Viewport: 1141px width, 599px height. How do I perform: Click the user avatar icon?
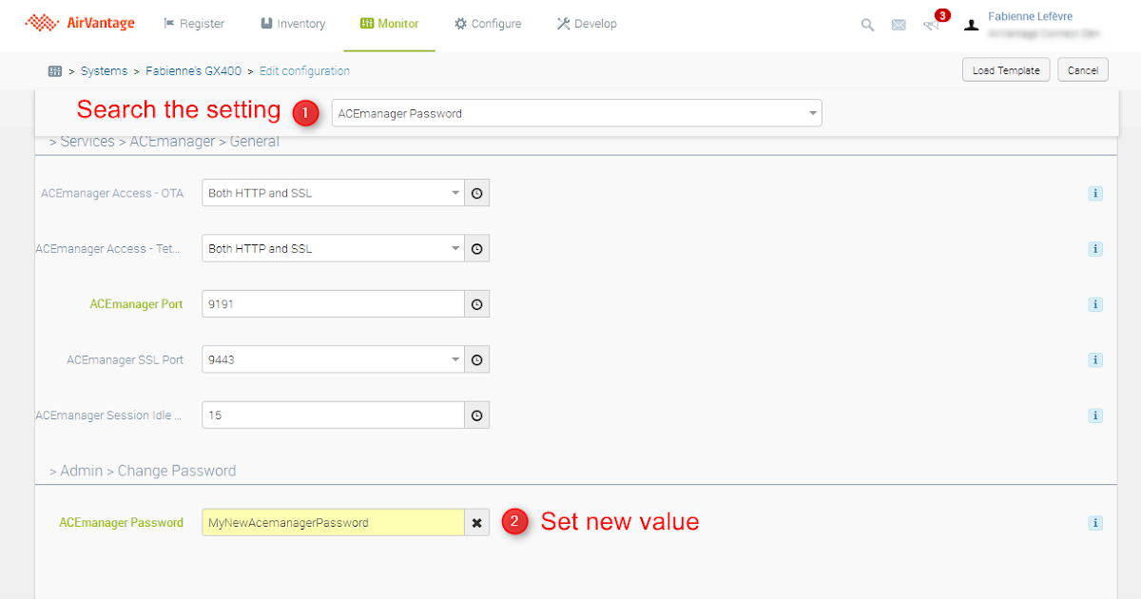[971, 25]
